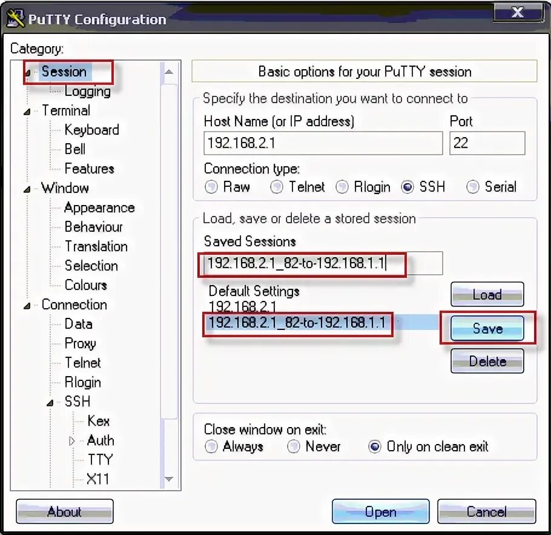Click the category tree scrollbar thumb
551x535 pixels.
tap(169, 251)
